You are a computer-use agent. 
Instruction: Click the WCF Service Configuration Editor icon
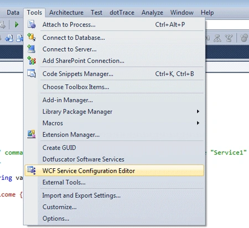(32, 170)
